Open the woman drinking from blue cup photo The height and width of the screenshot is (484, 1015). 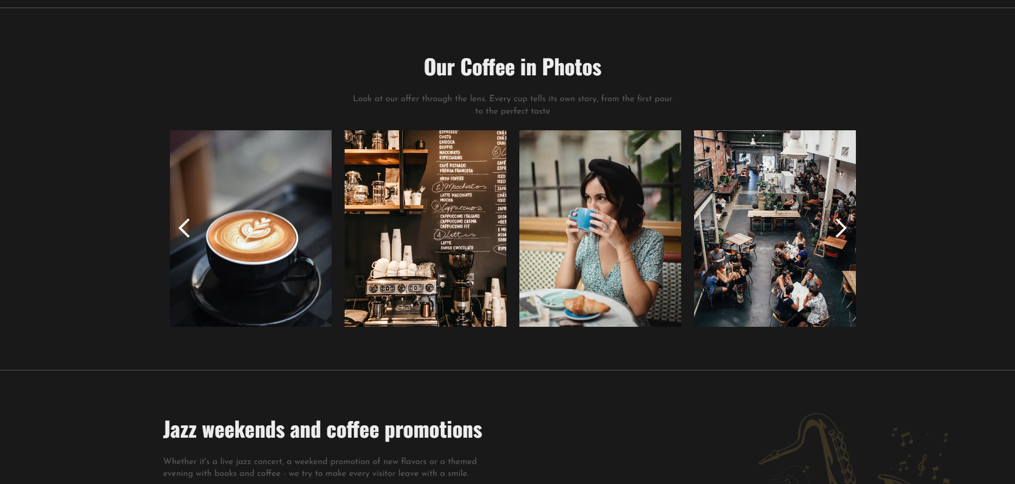[x=600, y=228]
